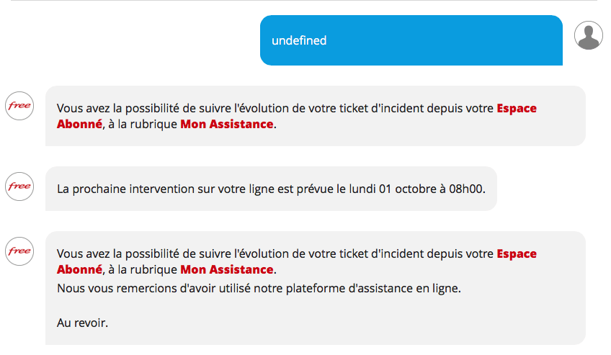Click the word undefined in the blue bubble
The width and height of the screenshot is (611, 355).
point(299,40)
